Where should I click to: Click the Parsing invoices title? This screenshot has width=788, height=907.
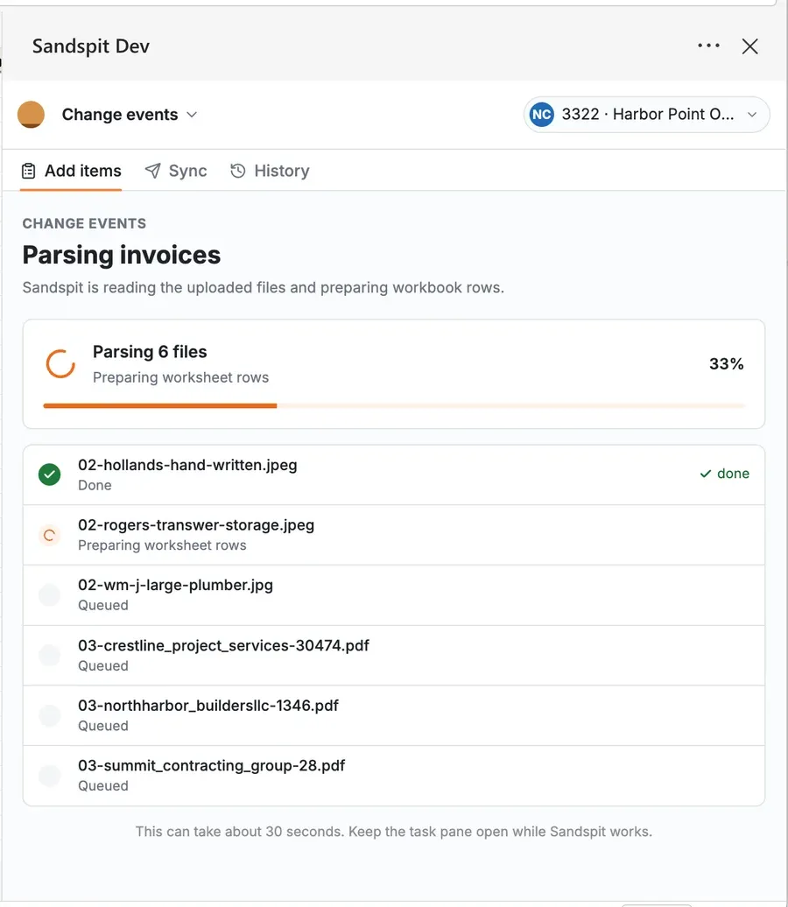(x=122, y=255)
